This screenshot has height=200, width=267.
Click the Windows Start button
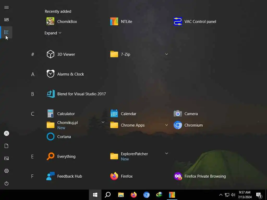[95, 195]
